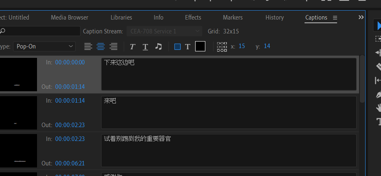
Task: Switch to the Effects tab
Action: click(193, 18)
